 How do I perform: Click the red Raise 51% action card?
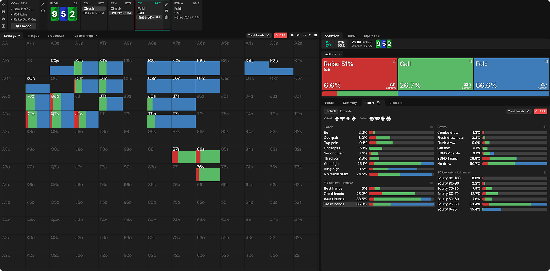click(359, 74)
